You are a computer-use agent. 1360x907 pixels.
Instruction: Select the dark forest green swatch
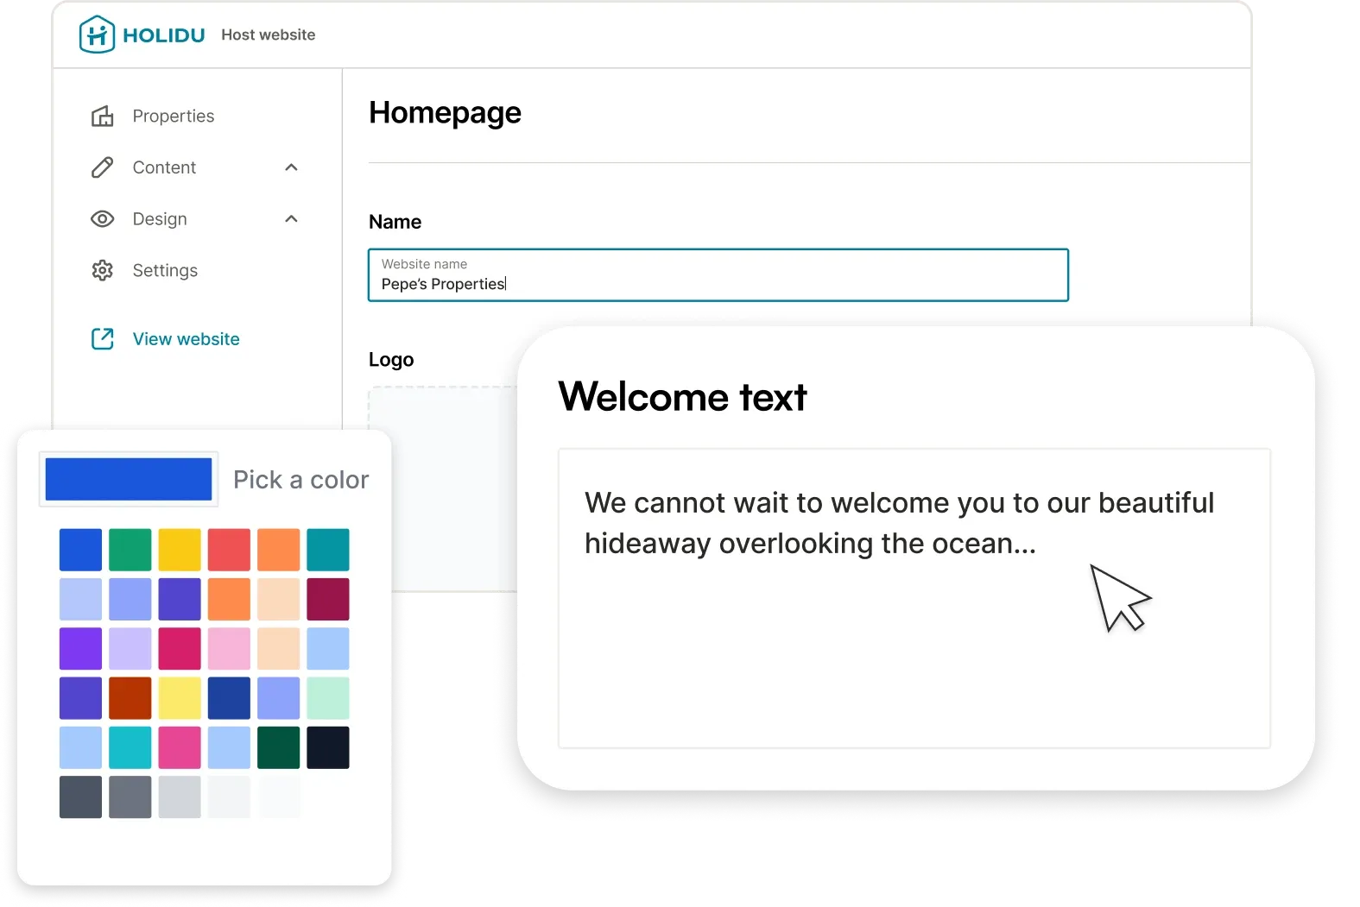pyautogui.click(x=279, y=747)
